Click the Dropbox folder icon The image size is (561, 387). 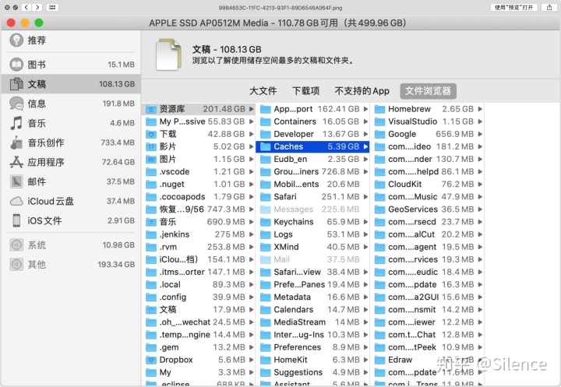tap(151, 360)
